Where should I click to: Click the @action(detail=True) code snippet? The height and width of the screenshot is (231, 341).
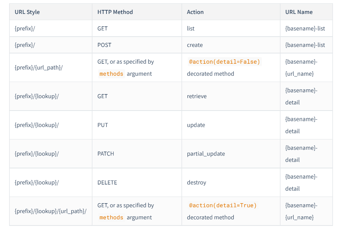(x=223, y=205)
